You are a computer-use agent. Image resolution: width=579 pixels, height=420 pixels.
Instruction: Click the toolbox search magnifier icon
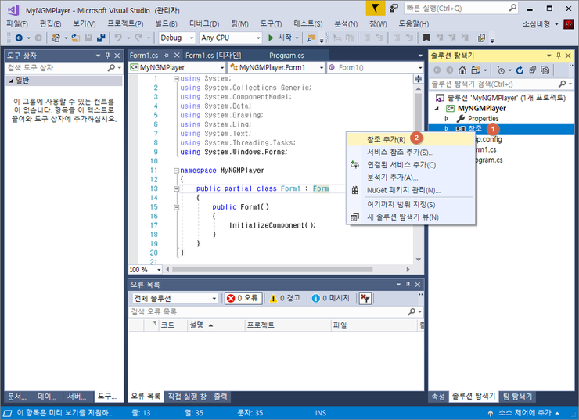(111, 68)
